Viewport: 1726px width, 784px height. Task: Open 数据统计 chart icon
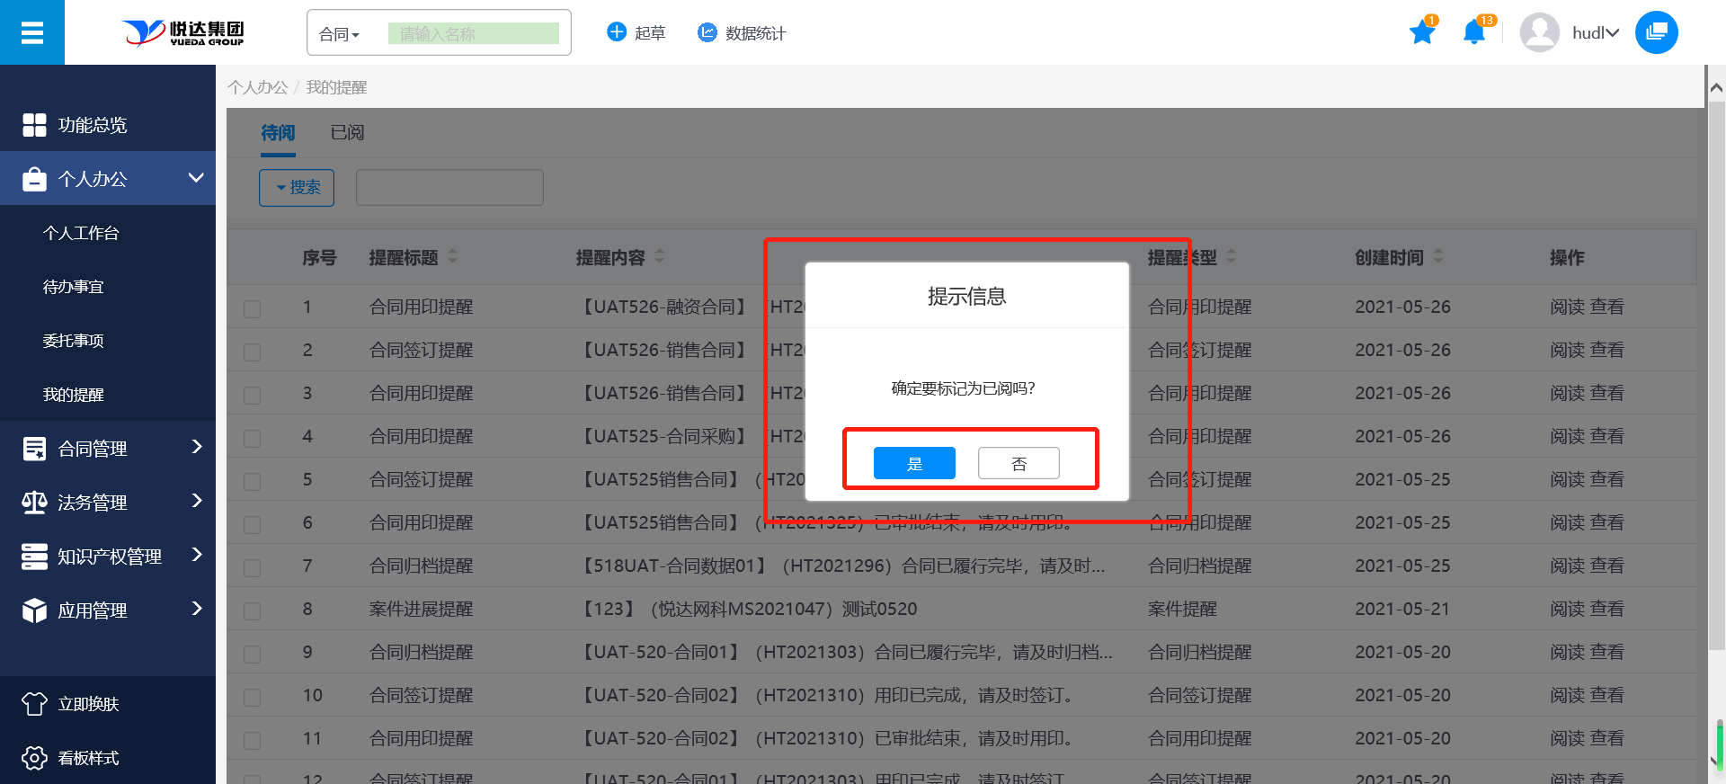707,32
